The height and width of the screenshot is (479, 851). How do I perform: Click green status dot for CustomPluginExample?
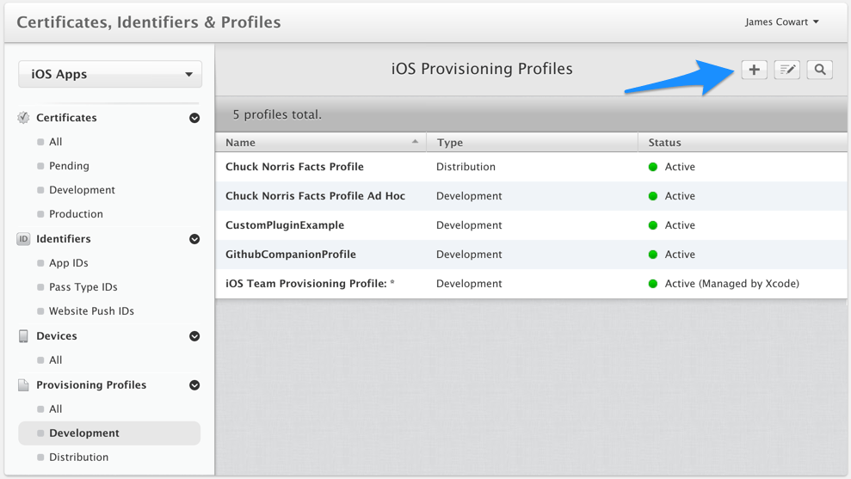click(x=653, y=225)
